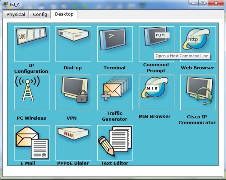Maximize the Est_A window
This screenshot has height=180, width=226.
pos(203,3)
